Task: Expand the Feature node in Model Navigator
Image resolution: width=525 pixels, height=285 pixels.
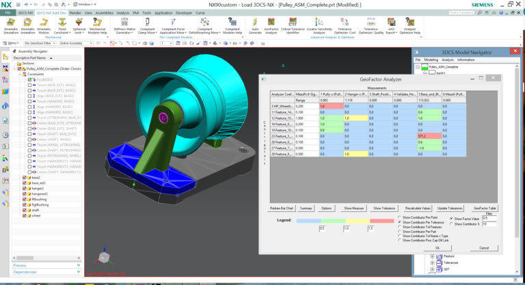Action: (x=432, y=256)
